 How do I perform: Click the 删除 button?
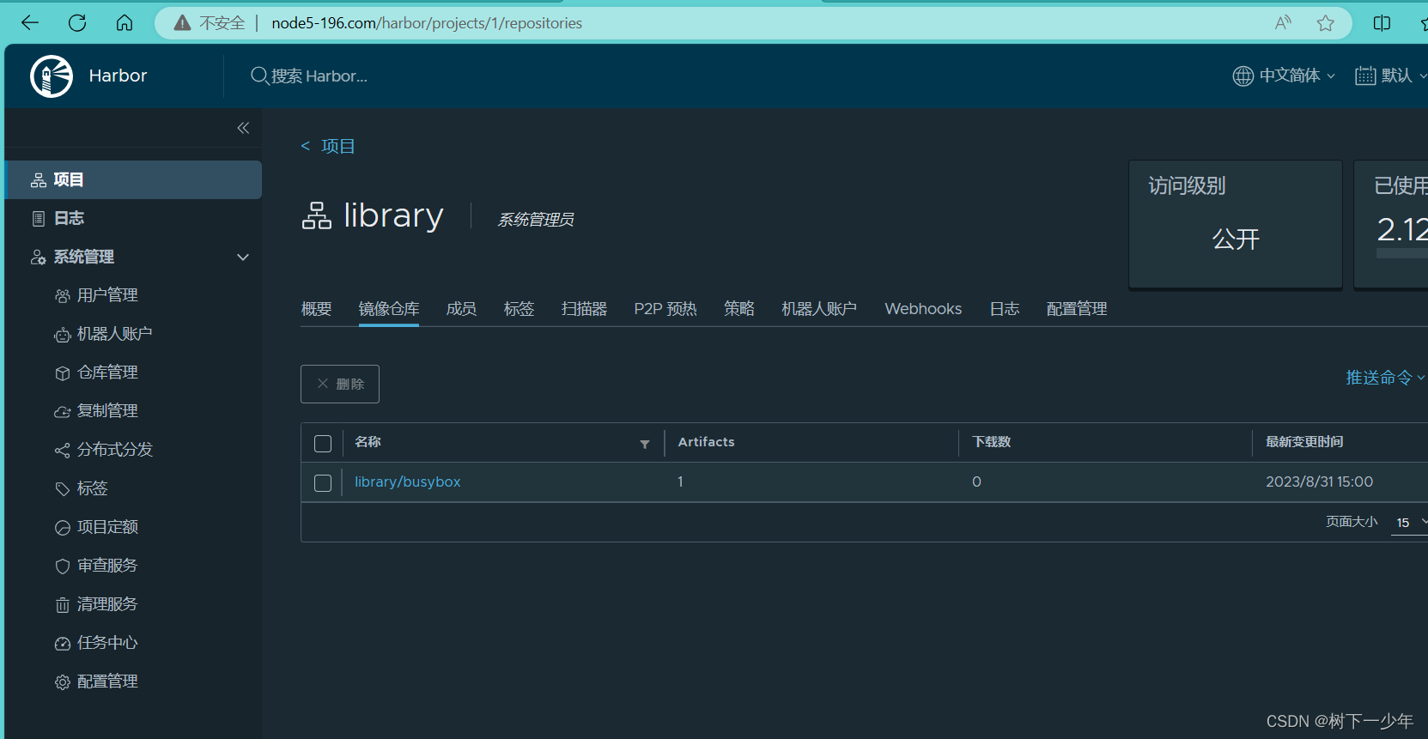340,384
